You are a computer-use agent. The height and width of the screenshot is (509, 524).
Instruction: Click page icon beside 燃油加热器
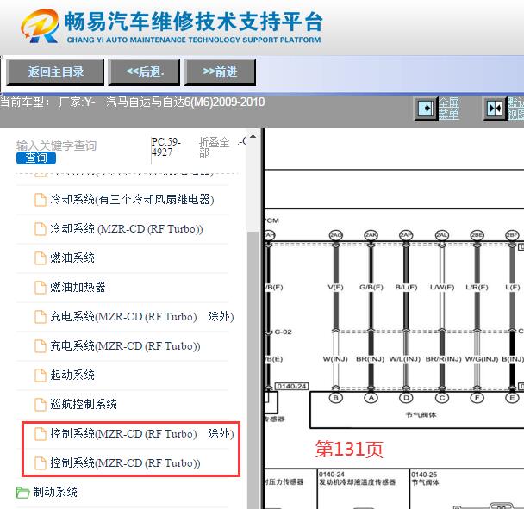(x=41, y=288)
